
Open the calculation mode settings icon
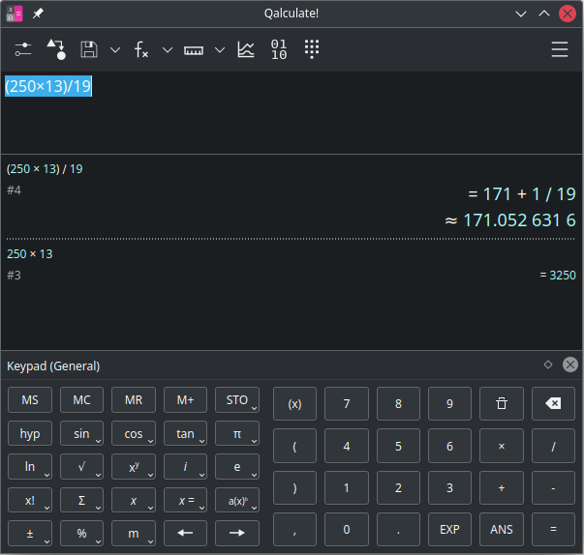(x=24, y=50)
